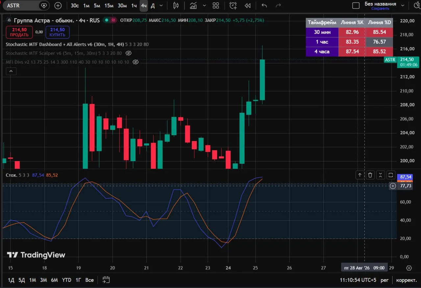This screenshot has width=421, height=288.
Task: Switch to the 30с timeframe
Action: [x=75, y=6]
